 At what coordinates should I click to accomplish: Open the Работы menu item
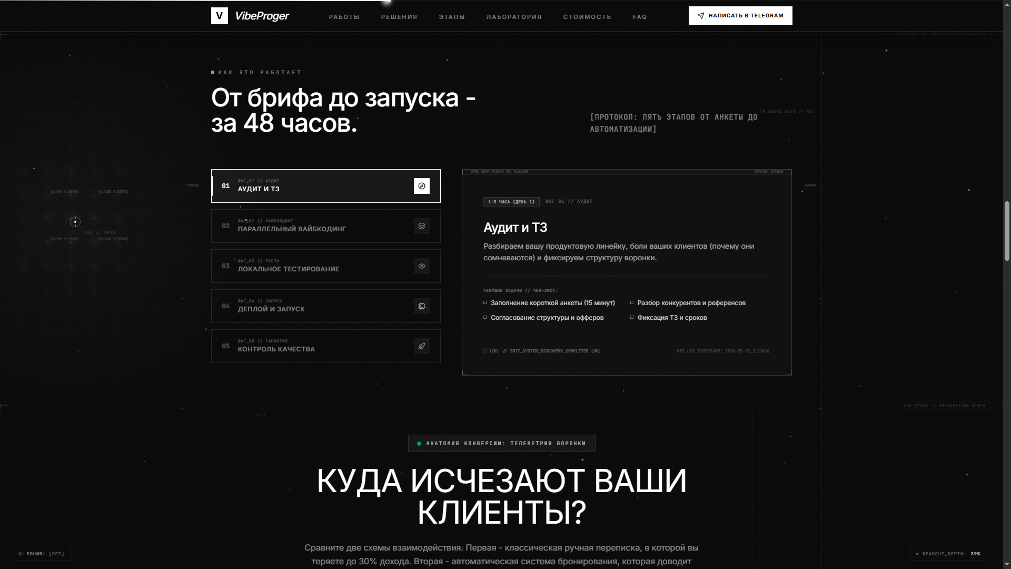(x=344, y=17)
